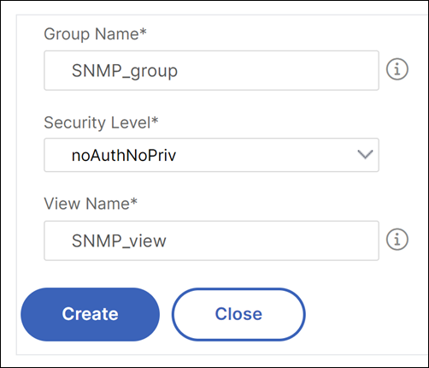Click the Group Name* label text

tap(95, 34)
